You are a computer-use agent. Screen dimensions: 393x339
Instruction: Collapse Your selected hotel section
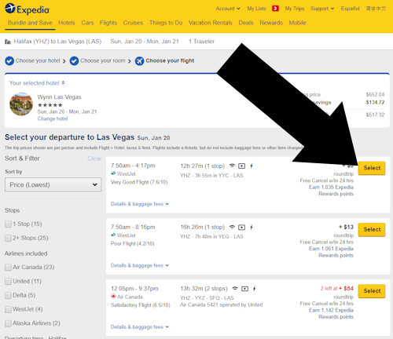click(37, 83)
